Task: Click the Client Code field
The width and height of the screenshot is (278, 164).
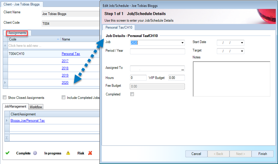Action: [70, 24]
